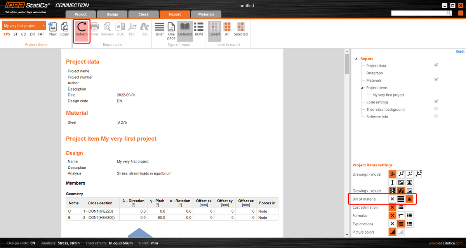Click the Copy project item icon
The height and width of the screenshot is (248, 466).
[64, 29]
